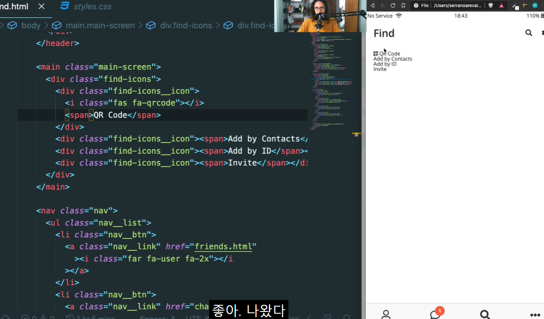Click the 110% battery text

coord(533,16)
